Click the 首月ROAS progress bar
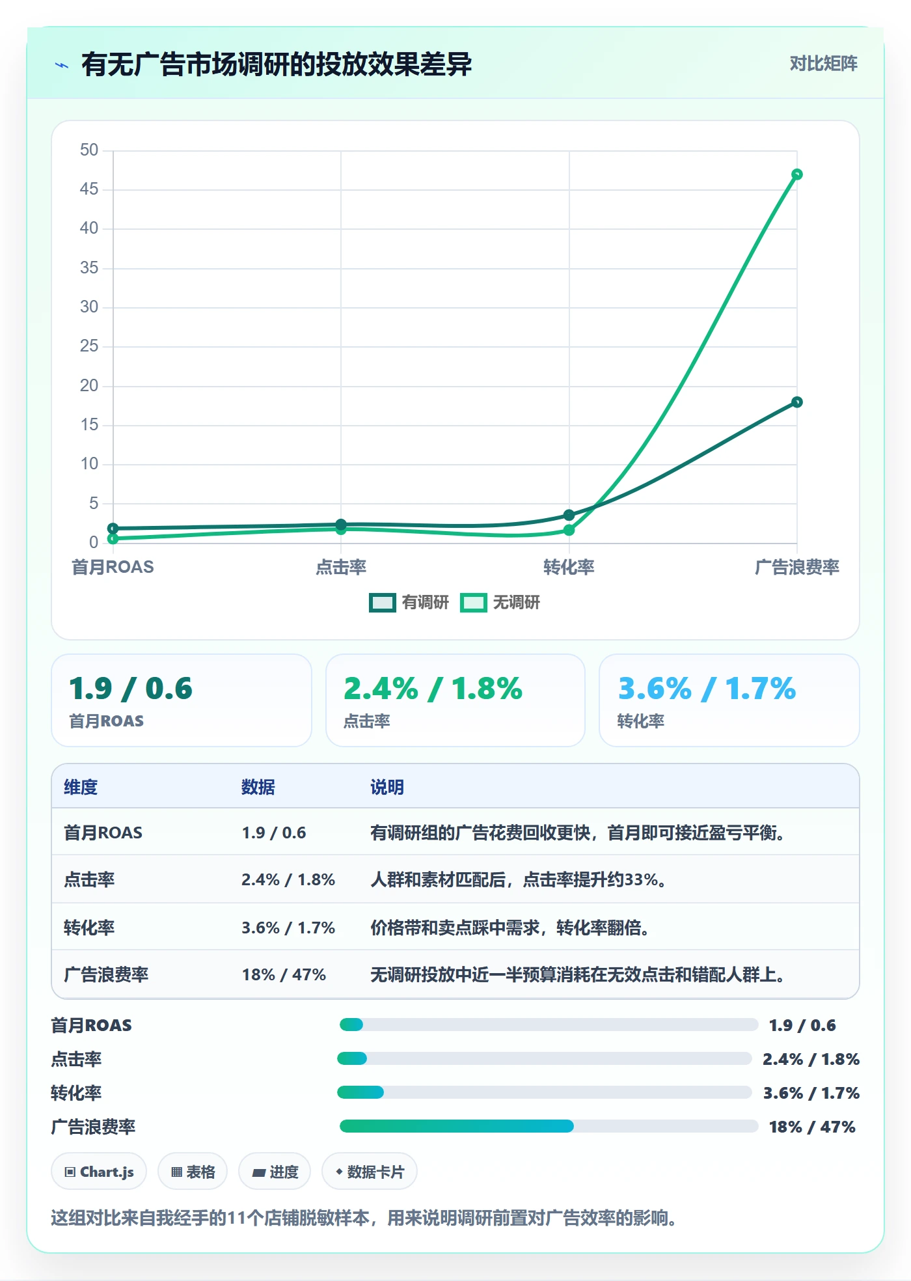 point(549,1025)
